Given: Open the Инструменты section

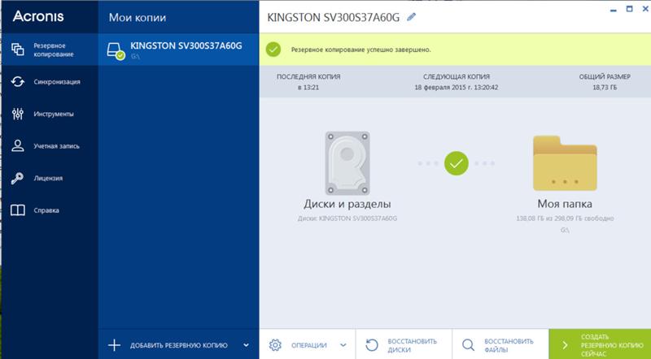Looking at the screenshot, I should pyautogui.click(x=50, y=114).
